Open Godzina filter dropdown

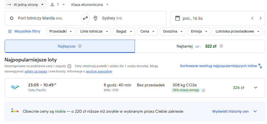pyautogui.click(x=173, y=31)
